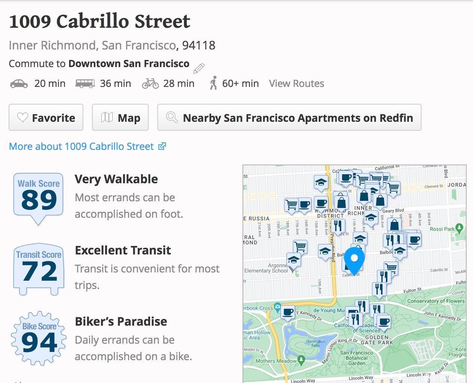Click the Bike Score 94 badge
This screenshot has height=383, width=473.
pos(39,338)
